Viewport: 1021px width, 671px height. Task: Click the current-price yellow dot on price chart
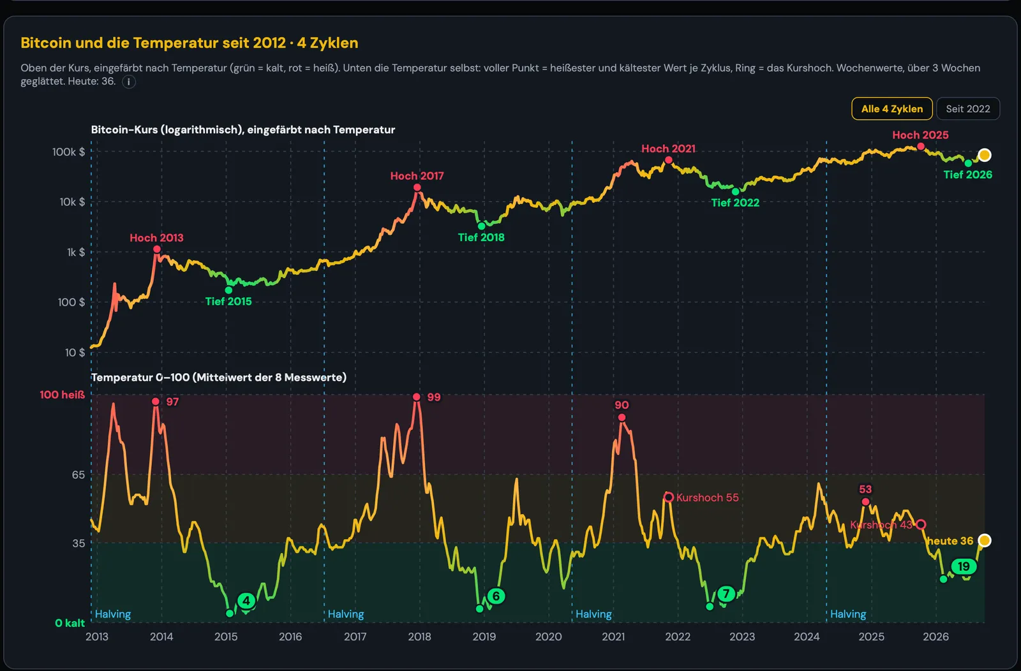click(x=985, y=155)
